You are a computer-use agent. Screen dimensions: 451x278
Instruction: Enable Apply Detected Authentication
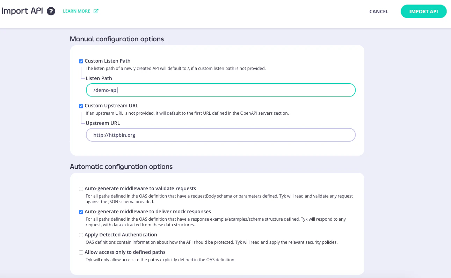[x=81, y=235]
